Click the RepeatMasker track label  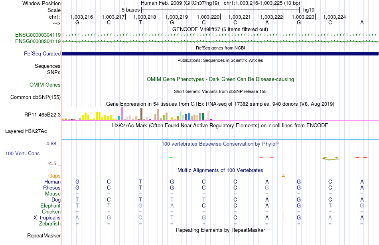pyautogui.click(x=44, y=235)
